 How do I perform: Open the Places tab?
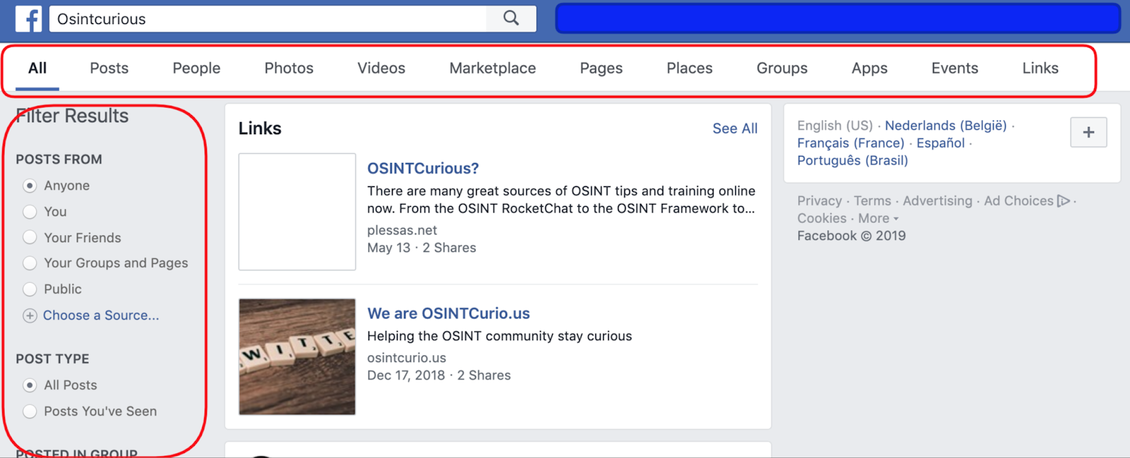[690, 68]
